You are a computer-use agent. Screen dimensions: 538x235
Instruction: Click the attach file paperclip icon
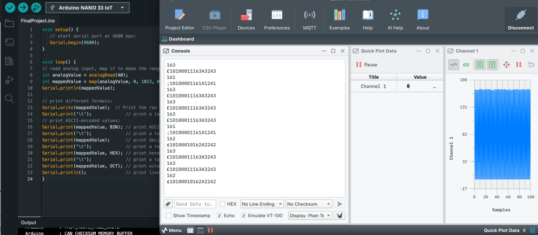[x=168, y=204]
